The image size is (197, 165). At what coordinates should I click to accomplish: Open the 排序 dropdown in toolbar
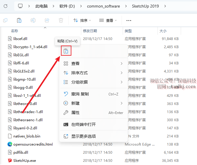82,20
